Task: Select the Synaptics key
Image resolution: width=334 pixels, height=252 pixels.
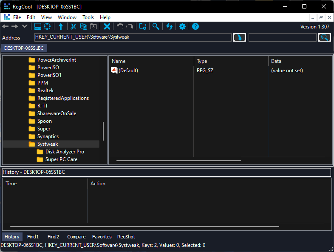Action: pyautogui.click(x=48, y=136)
